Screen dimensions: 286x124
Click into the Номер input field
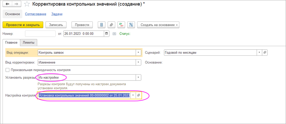40,34
